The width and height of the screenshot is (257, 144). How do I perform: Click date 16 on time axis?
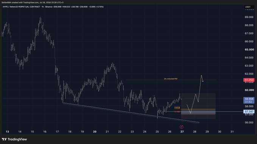tap(45, 132)
